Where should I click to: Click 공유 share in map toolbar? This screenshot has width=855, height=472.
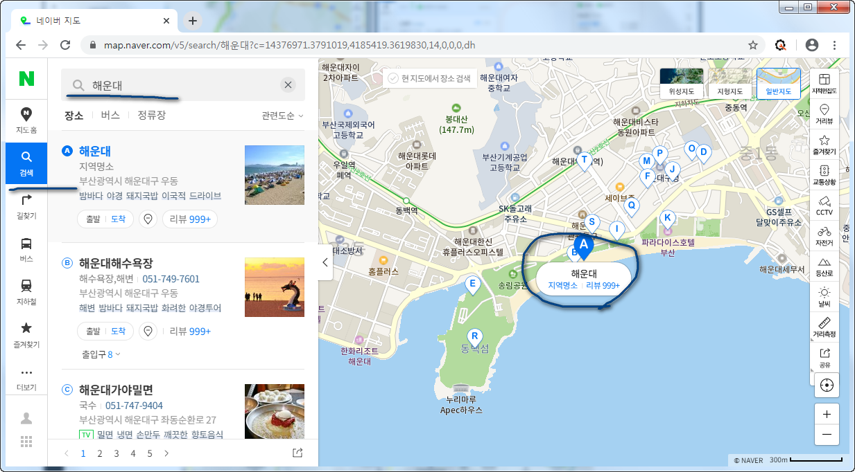(x=824, y=358)
